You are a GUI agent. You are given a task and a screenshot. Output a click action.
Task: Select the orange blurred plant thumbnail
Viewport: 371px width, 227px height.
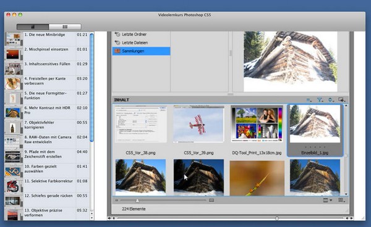(257, 178)
